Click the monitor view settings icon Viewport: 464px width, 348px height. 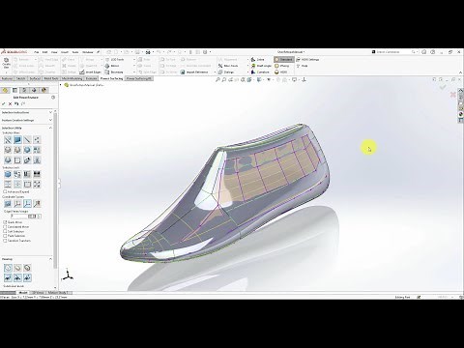[294, 79]
